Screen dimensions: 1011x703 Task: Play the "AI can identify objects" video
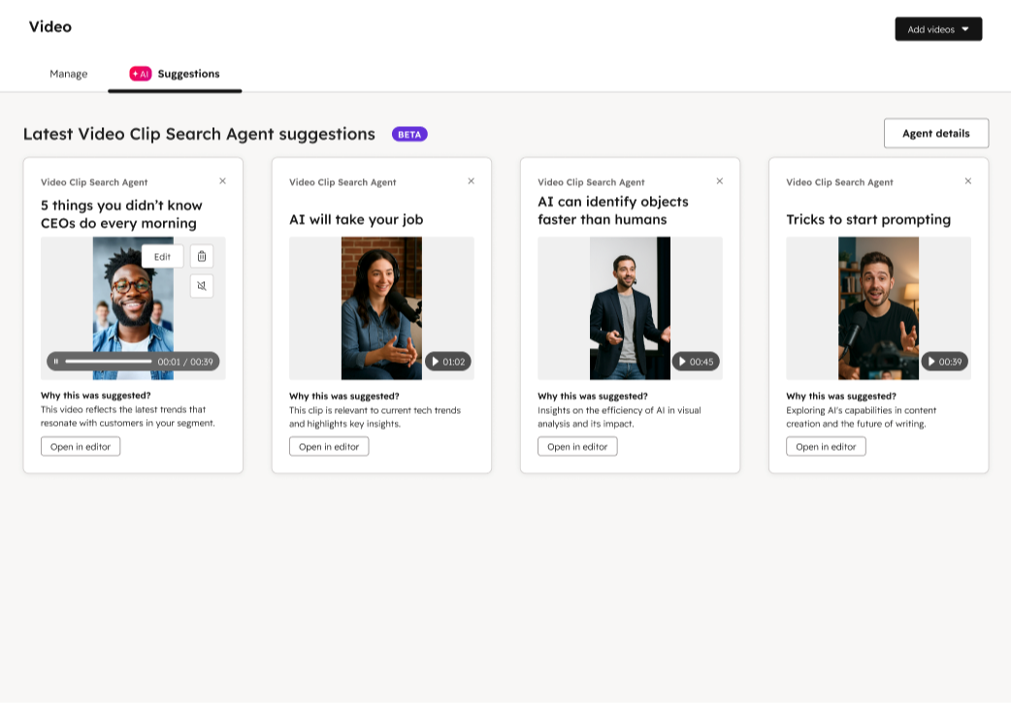pos(682,361)
